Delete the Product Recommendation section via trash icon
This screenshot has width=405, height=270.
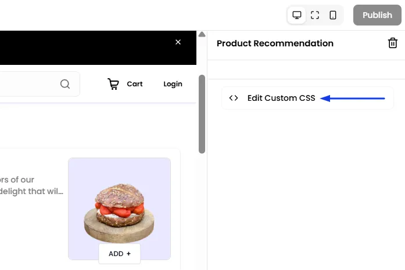click(393, 43)
